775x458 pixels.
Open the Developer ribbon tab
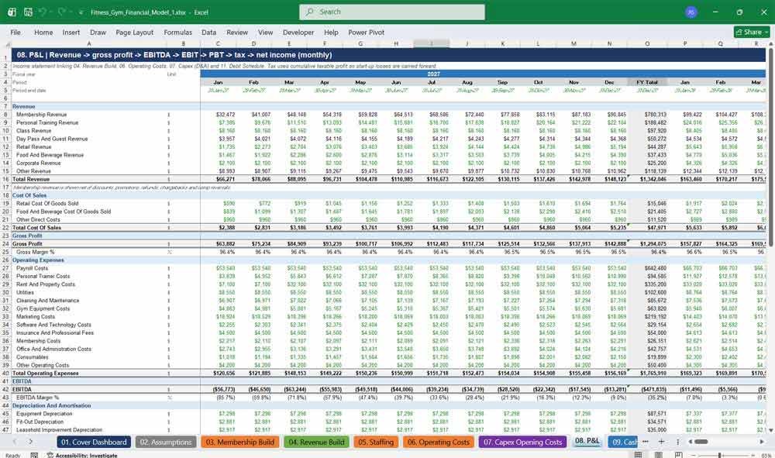pyautogui.click(x=298, y=32)
